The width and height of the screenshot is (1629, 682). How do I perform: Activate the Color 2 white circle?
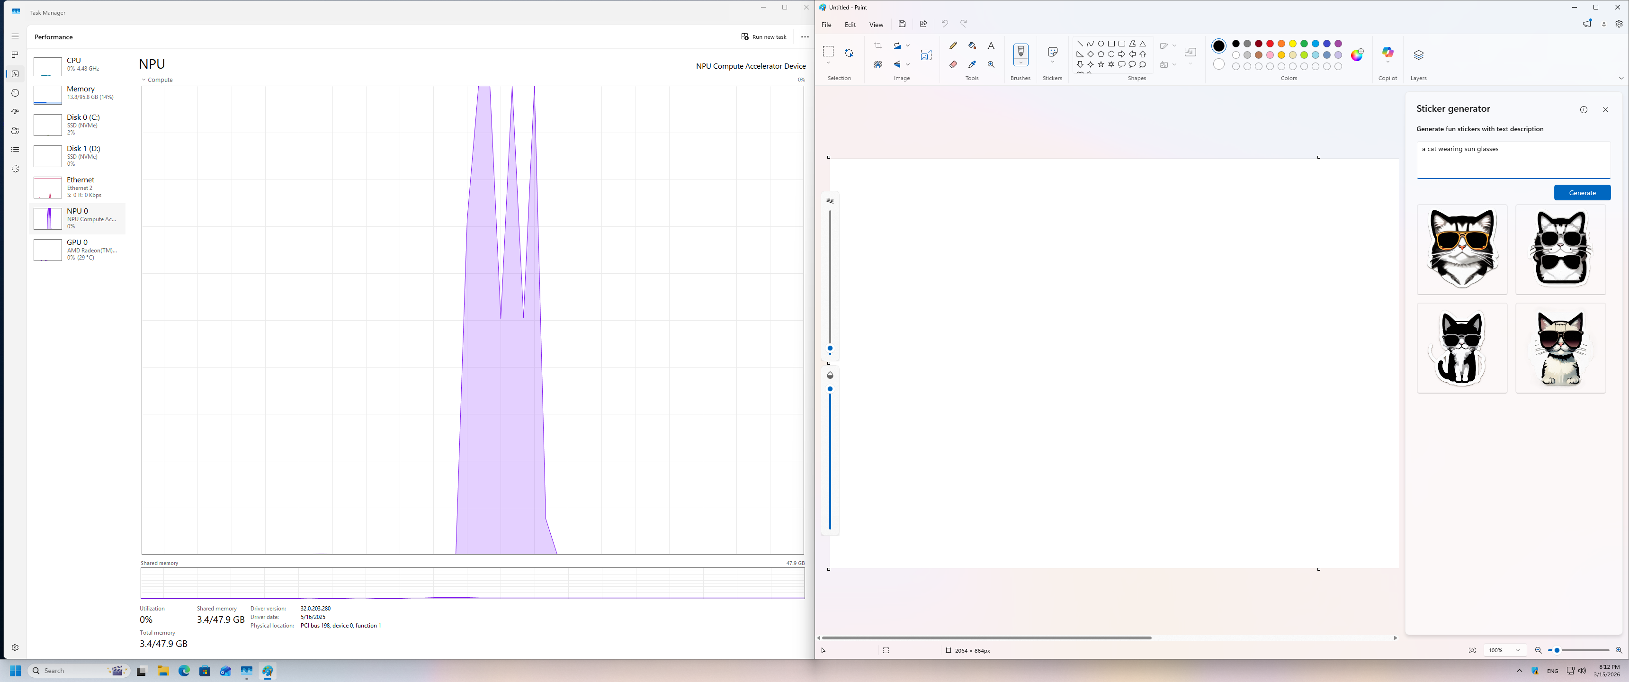[x=1218, y=64]
